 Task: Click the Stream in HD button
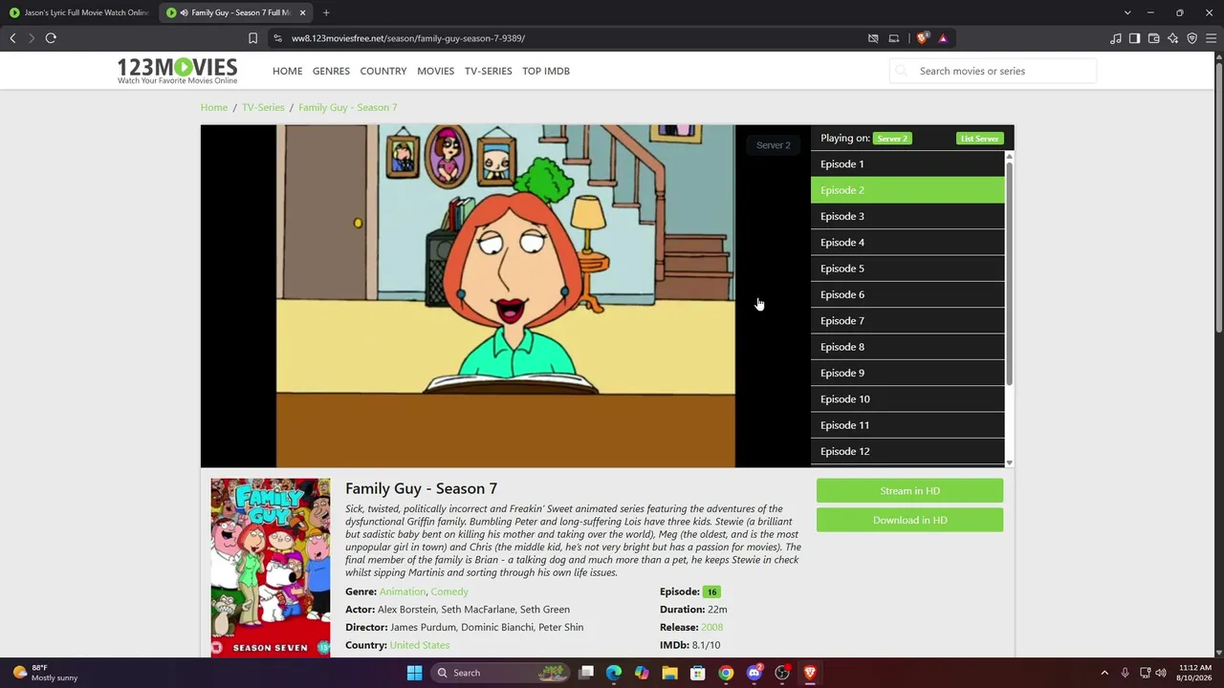coord(909,491)
